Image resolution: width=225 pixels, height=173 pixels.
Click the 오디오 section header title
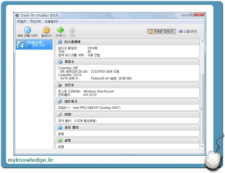[69, 85]
